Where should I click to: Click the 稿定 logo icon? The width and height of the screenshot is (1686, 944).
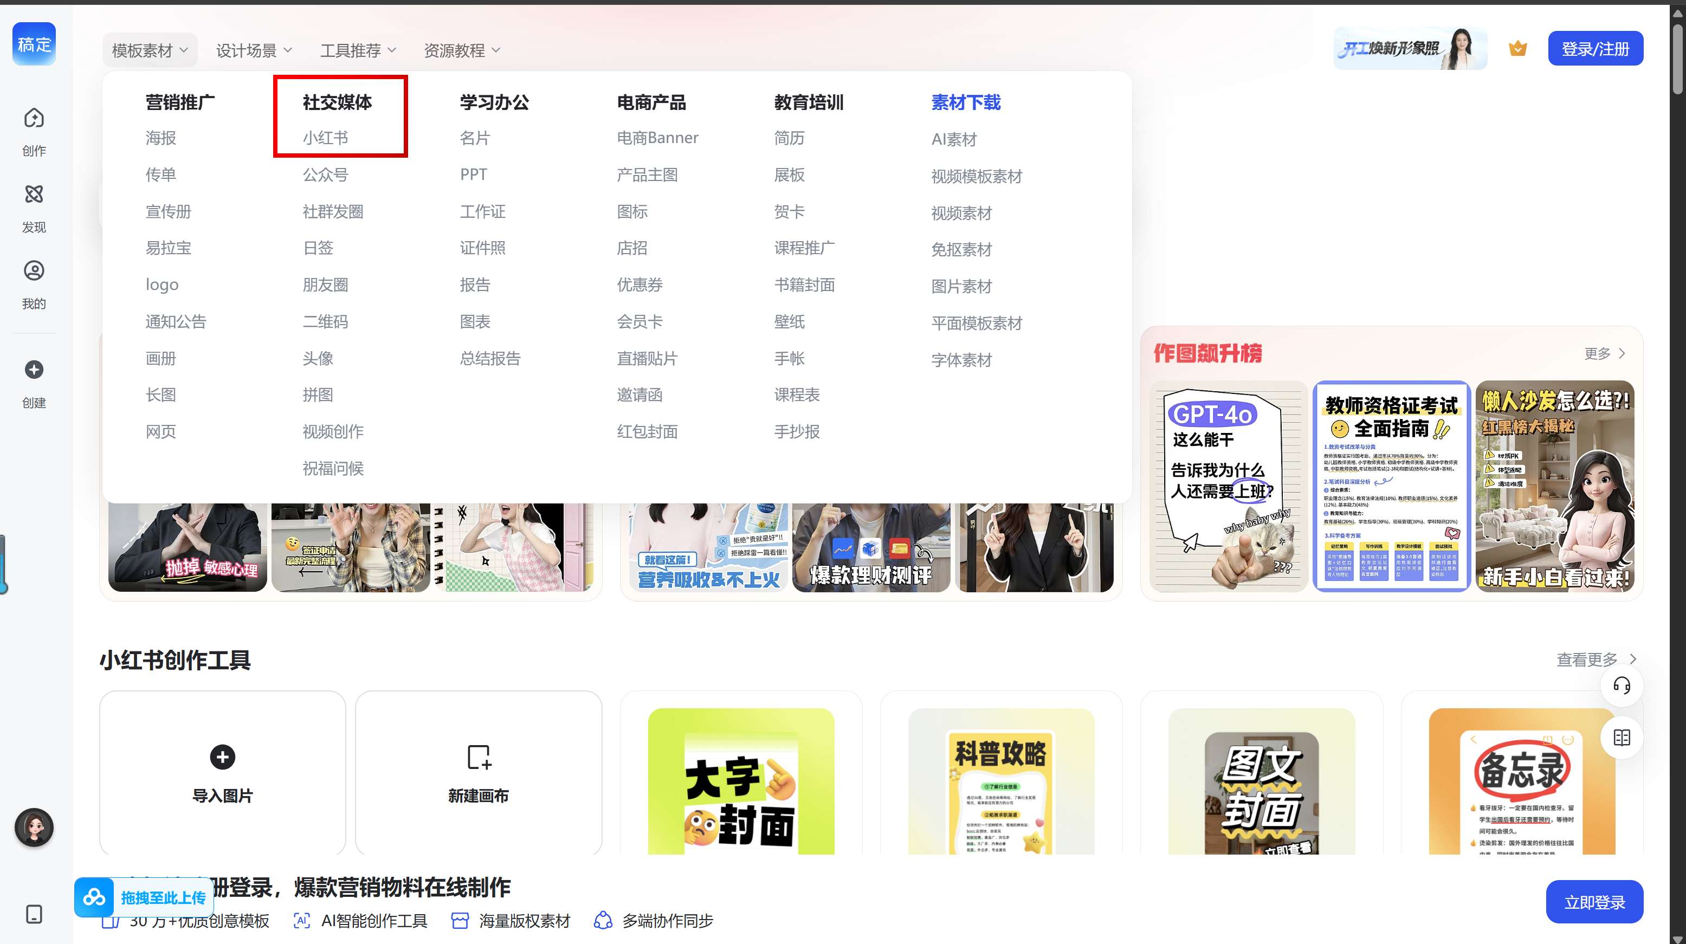click(x=34, y=44)
